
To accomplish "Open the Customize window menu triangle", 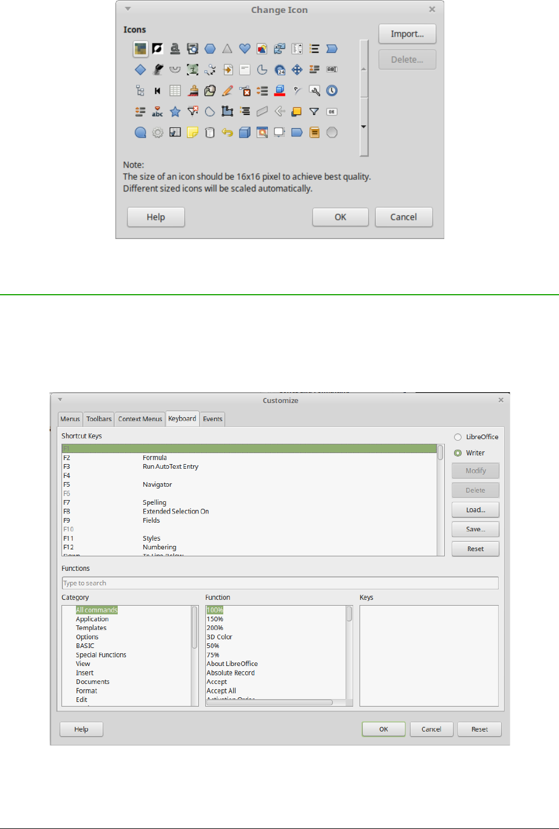I will point(60,399).
